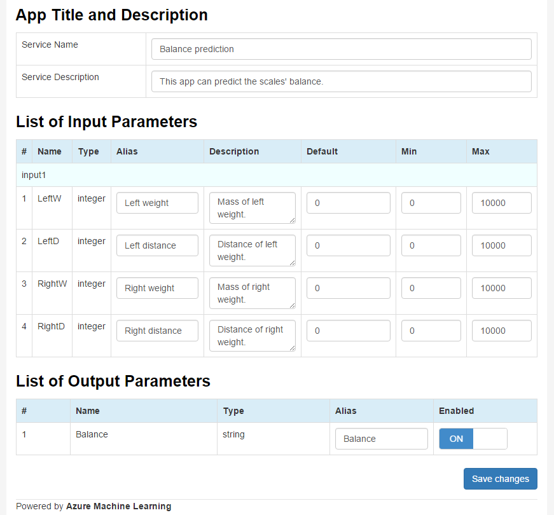Image resolution: width=554 pixels, height=515 pixels.
Task: Click Save changes button
Action: pyautogui.click(x=501, y=479)
